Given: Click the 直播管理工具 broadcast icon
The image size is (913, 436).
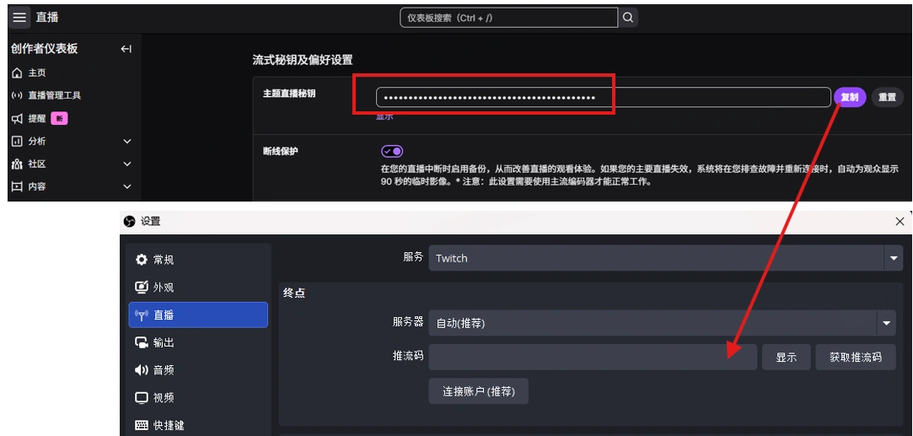Looking at the screenshot, I should 17,95.
